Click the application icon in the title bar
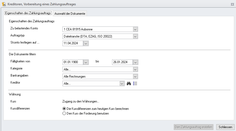 pos(4,4)
